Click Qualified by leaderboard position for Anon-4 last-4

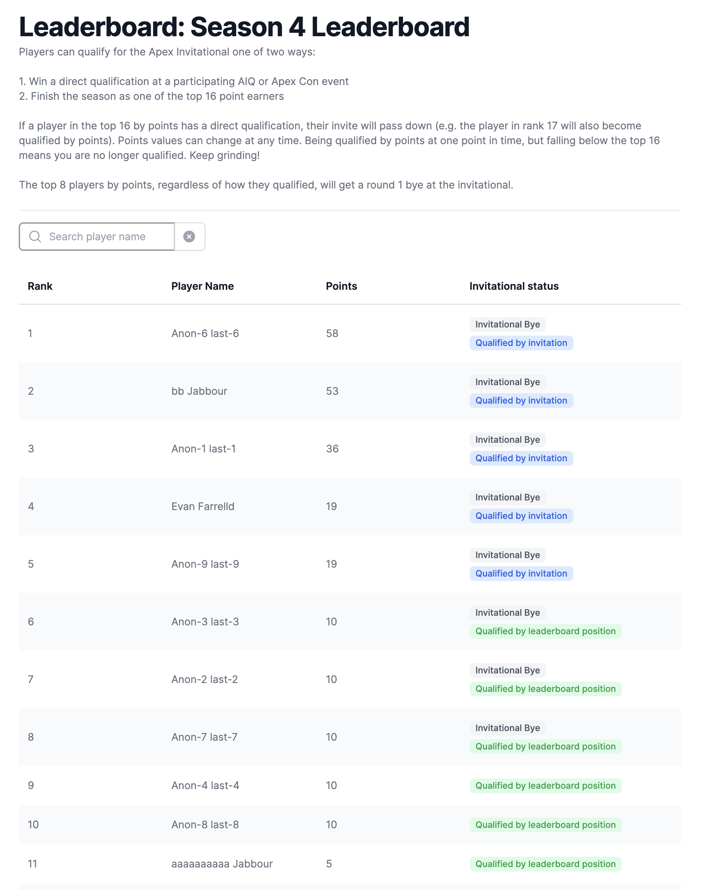coord(545,785)
